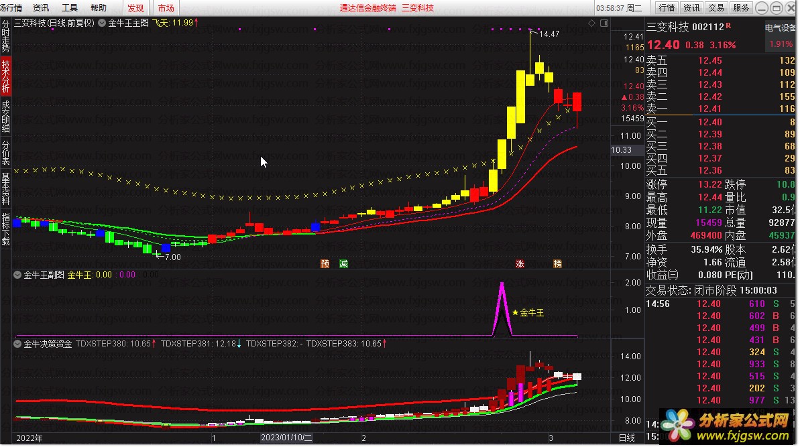
Task: Click the 7.00 low price annotation
Action: [x=172, y=257]
